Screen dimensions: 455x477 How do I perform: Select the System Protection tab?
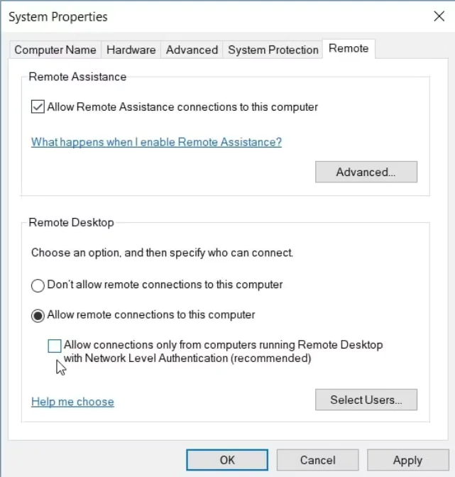273,50
